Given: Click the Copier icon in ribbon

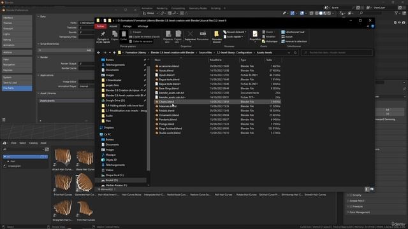Looking at the screenshot, I should (115, 34).
